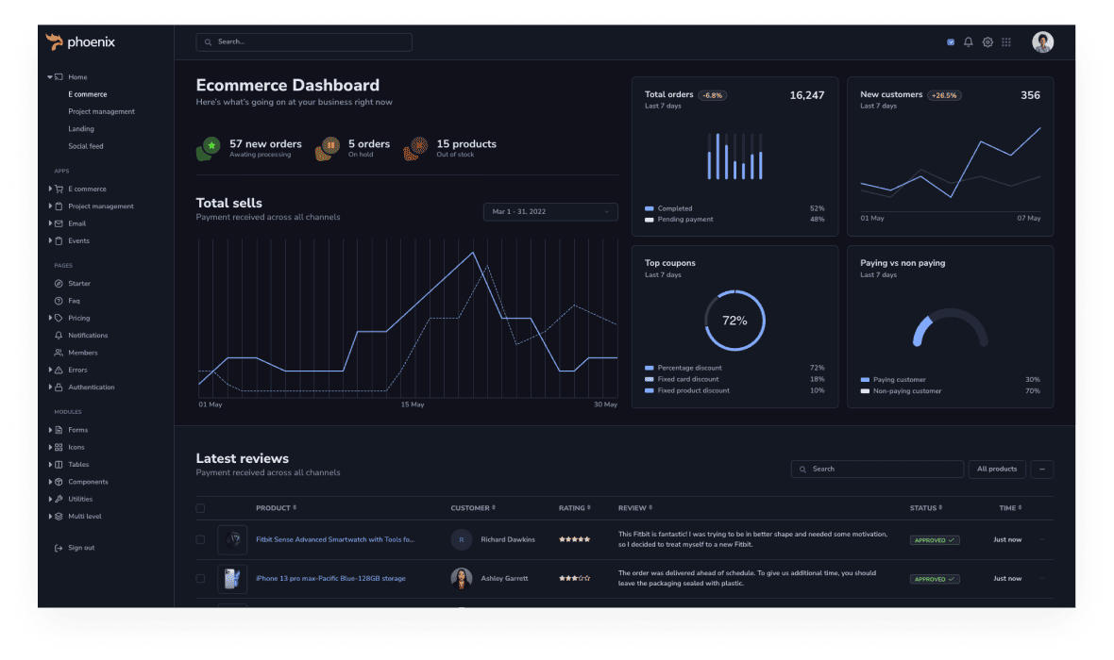Expand the Multi level module
Screen dimensions: 1114x660
[84, 517]
